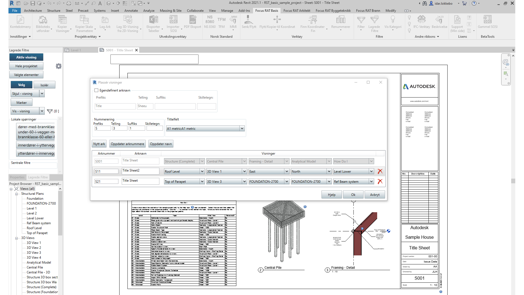Screen dimensions: 524x295
Task: Open the East view dropdown
Action: coord(287,171)
